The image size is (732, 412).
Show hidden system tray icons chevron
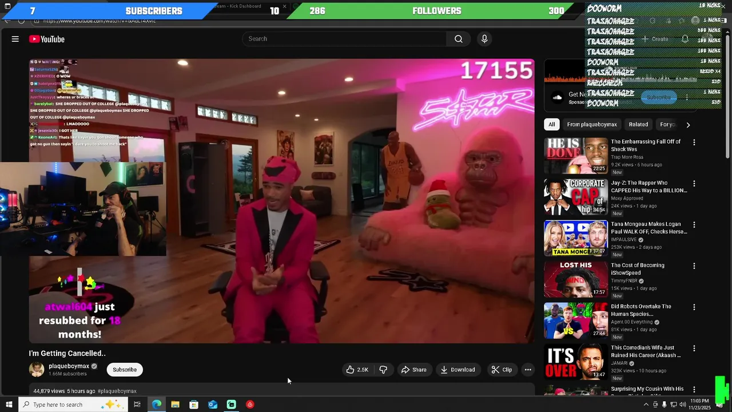point(646,405)
